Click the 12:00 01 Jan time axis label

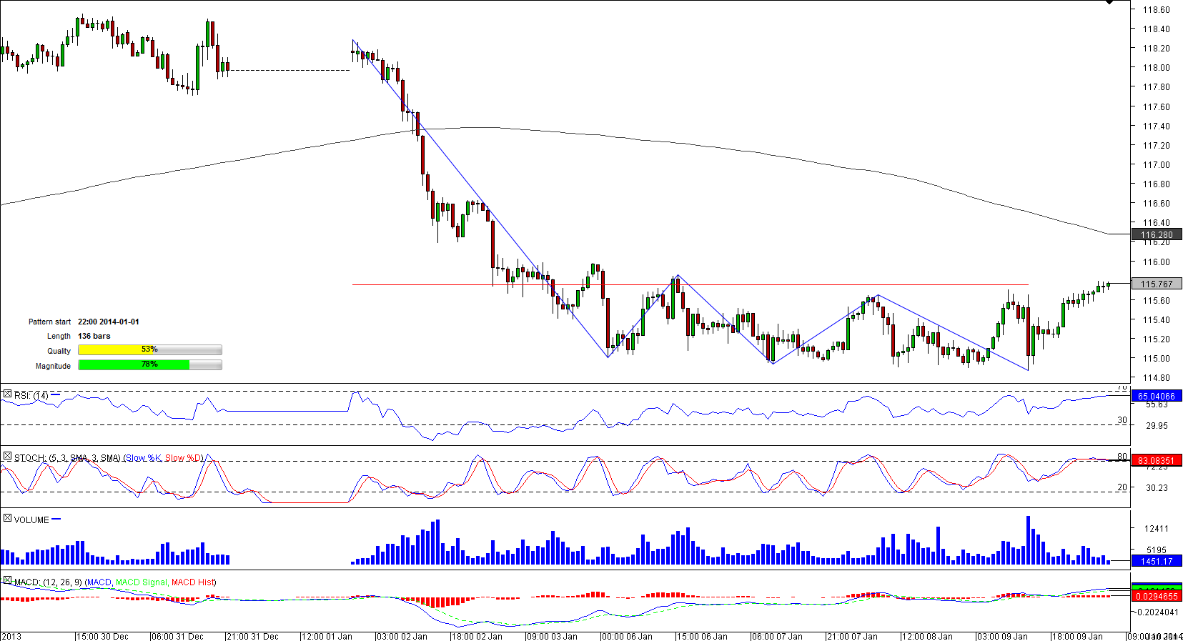(327, 636)
